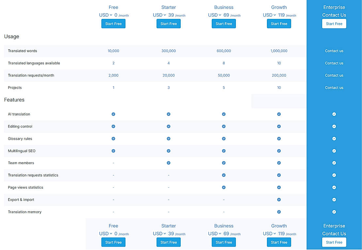Open USD currency dropdown in bottom Business plan

click(215, 234)
